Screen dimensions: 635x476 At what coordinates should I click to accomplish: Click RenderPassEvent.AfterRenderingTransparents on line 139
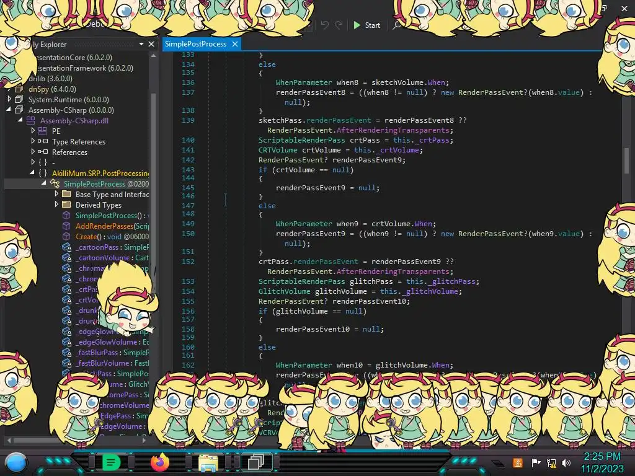(360, 130)
